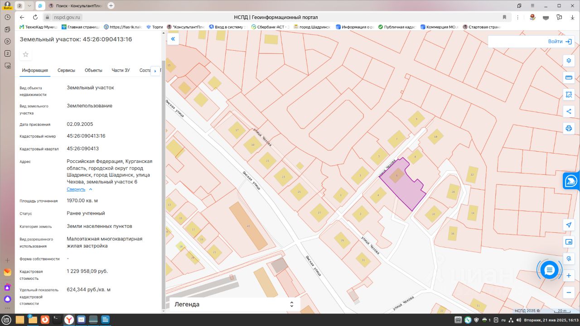The image size is (580, 326).
Task: Collapse address with Свернуть link
Action: [x=76, y=189]
